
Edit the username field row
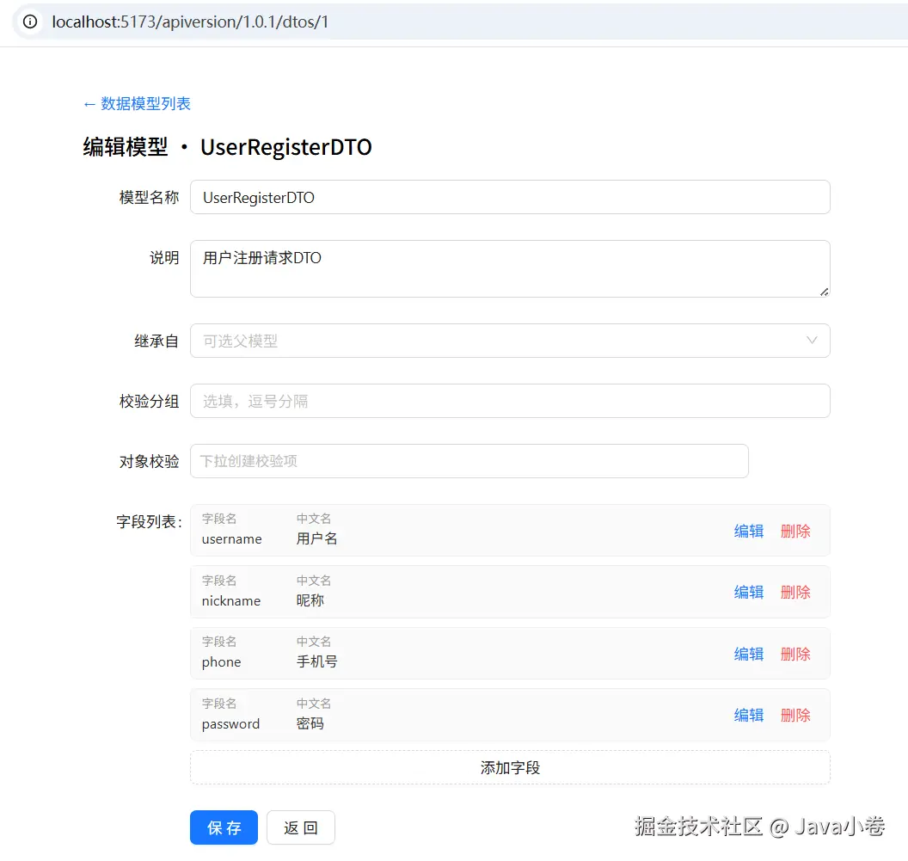[749, 531]
